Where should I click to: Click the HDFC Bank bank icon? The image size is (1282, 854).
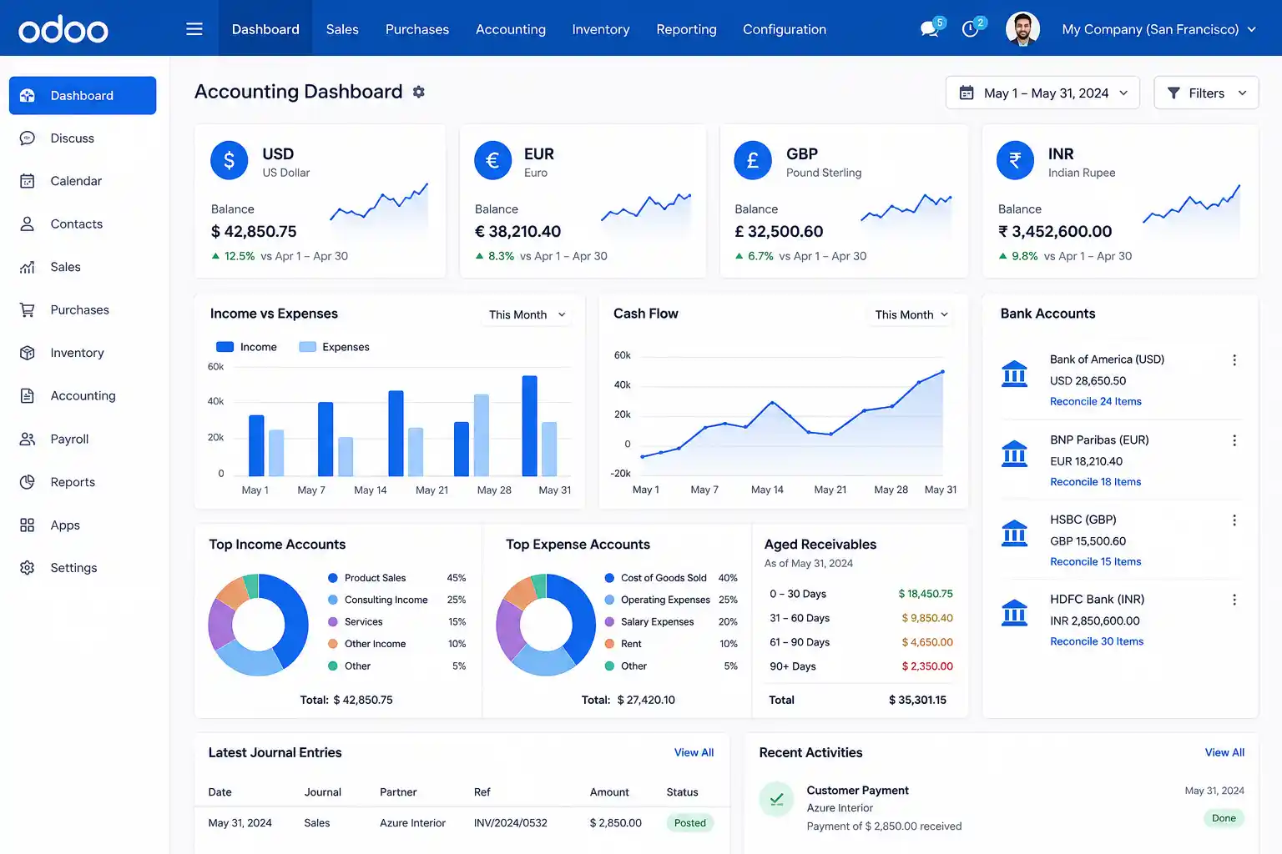[x=1014, y=613]
